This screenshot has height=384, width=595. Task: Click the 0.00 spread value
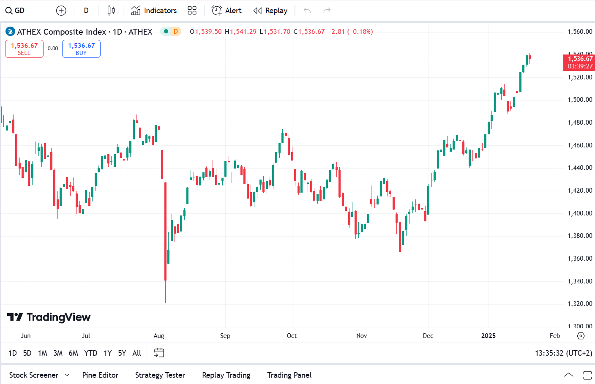coord(53,49)
